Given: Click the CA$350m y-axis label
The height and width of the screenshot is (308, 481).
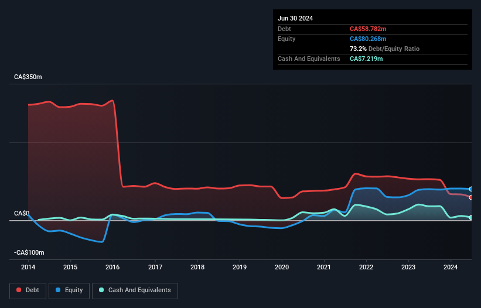Looking at the screenshot, I should (28, 77).
